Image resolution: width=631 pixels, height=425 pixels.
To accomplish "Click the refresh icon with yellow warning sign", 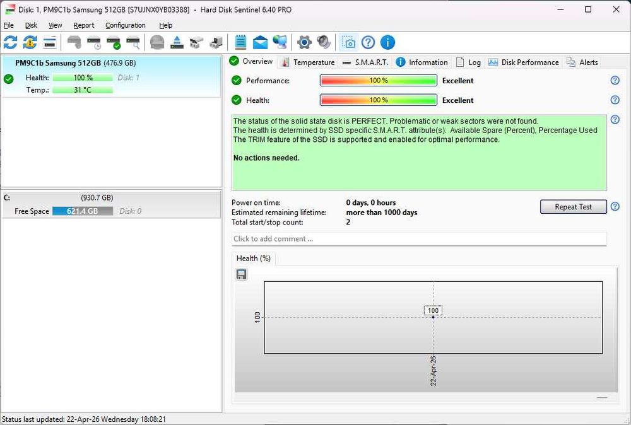I will point(30,42).
